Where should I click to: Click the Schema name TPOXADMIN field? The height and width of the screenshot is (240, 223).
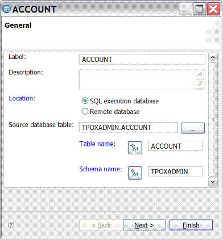click(175, 171)
